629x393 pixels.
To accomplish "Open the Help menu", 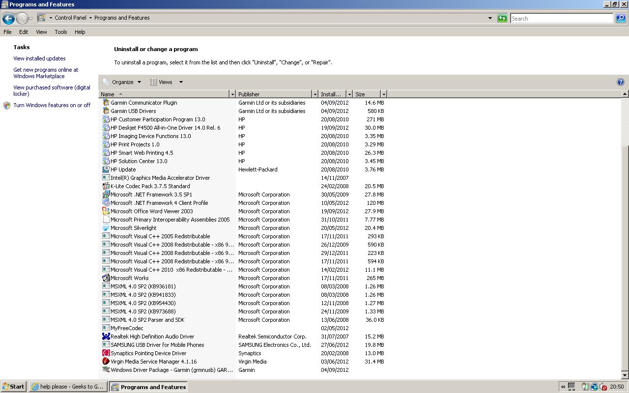I will tap(80, 32).
